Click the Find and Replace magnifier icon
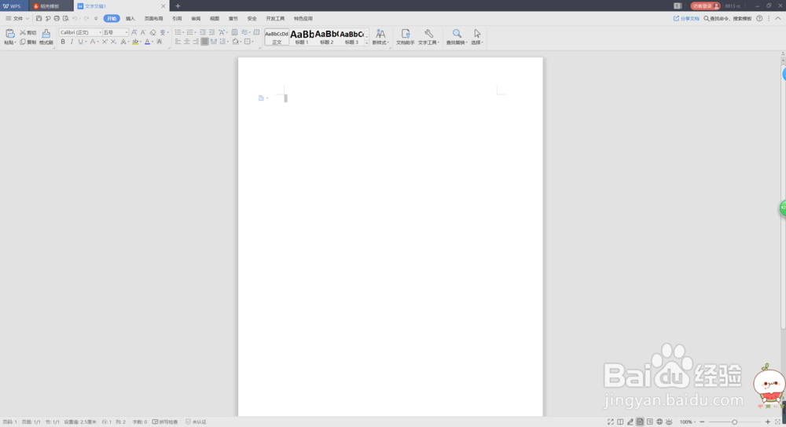The image size is (786, 427). (457, 34)
